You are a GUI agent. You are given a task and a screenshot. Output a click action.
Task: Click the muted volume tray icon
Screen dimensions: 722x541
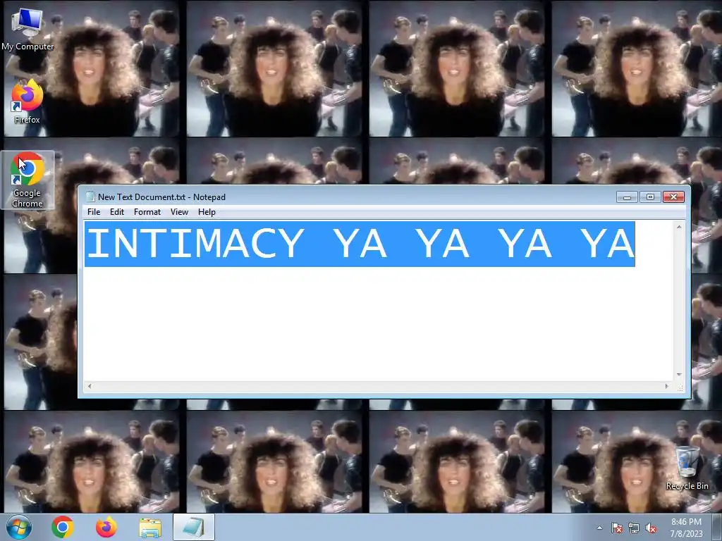(x=651, y=528)
